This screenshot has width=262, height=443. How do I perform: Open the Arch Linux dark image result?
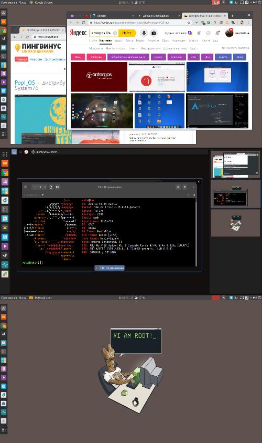217,110
